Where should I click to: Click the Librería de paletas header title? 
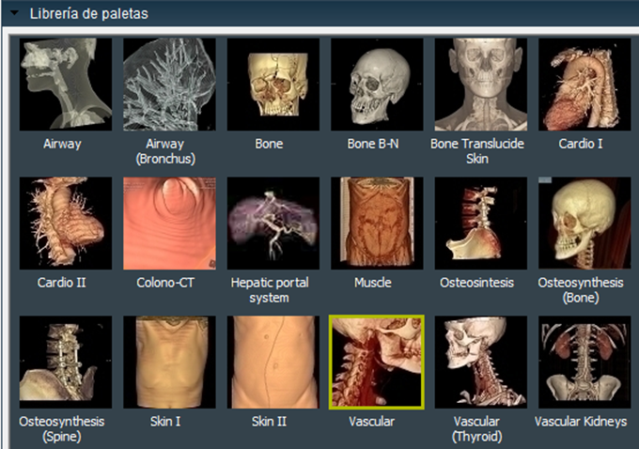[x=89, y=13]
